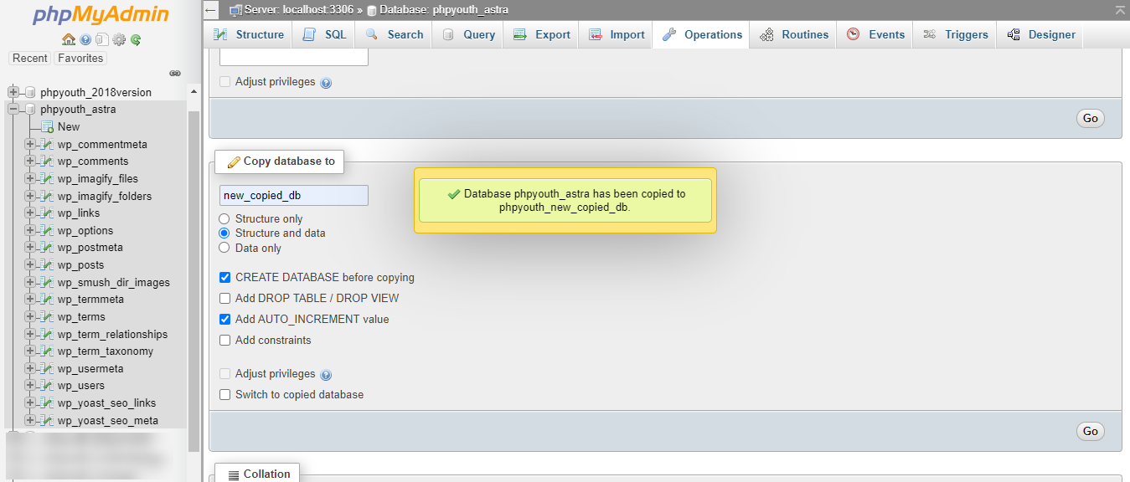Expand the phpyouth_2018version database node
This screenshot has height=482, width=1130.
(13, 92)
